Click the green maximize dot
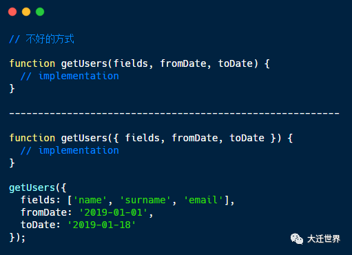 pos(40,12)
